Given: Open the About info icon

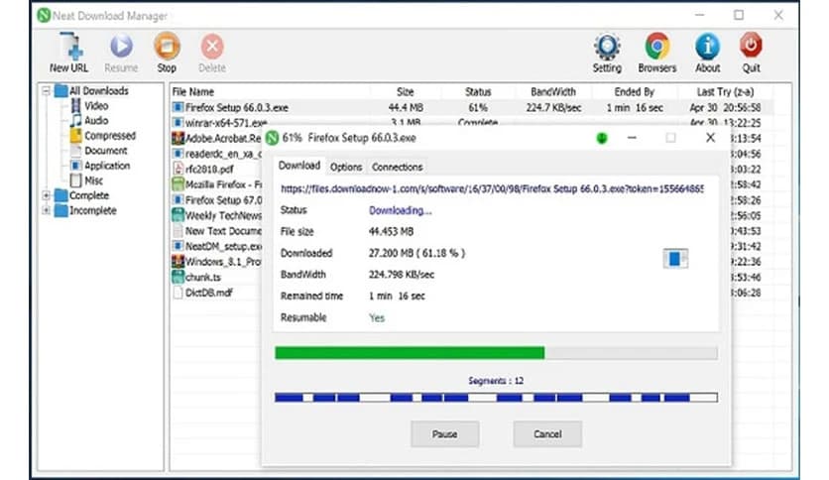Looking at the screenshot, I should (707, 53).
